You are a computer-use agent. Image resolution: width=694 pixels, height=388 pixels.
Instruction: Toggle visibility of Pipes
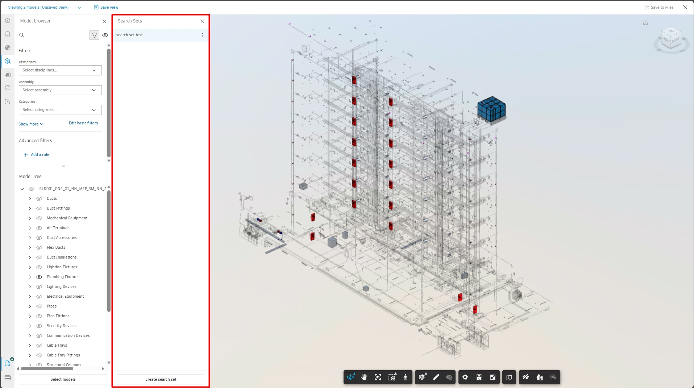pyautogui.click(x=39, y=306)
